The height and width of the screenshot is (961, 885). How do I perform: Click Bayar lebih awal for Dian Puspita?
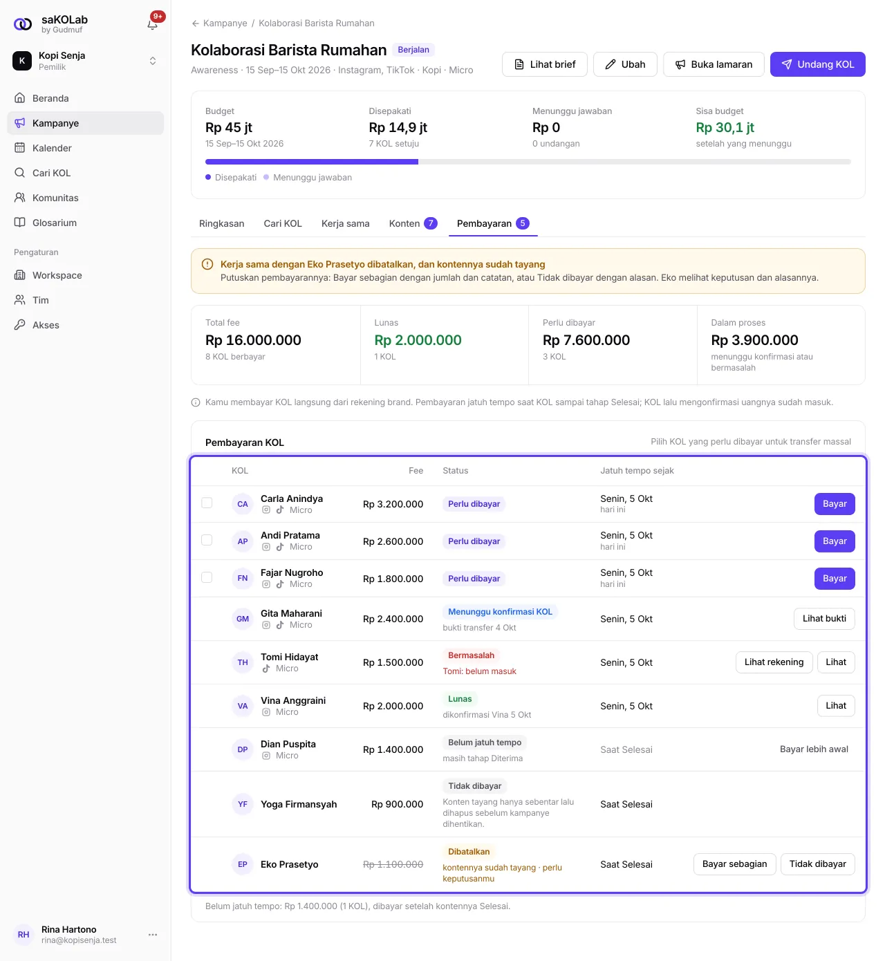click(x=814, y=749)
